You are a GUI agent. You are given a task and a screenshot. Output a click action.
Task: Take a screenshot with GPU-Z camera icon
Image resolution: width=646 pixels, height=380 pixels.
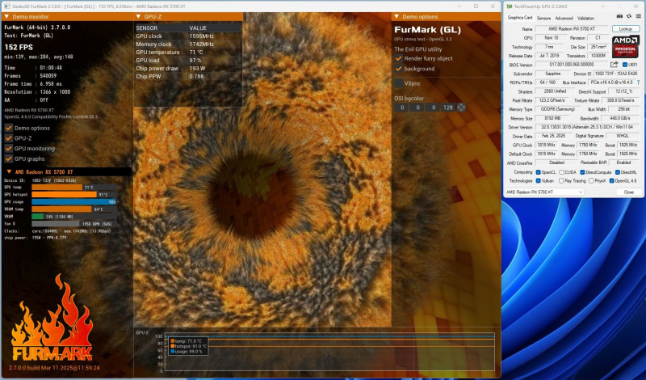tap(619, 16)
